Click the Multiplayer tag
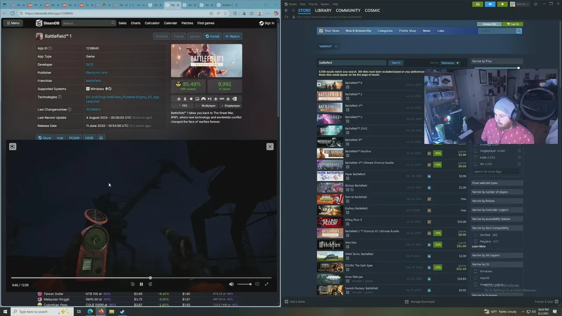Viewport: 562px width, 316px height. tap(207, 106)
